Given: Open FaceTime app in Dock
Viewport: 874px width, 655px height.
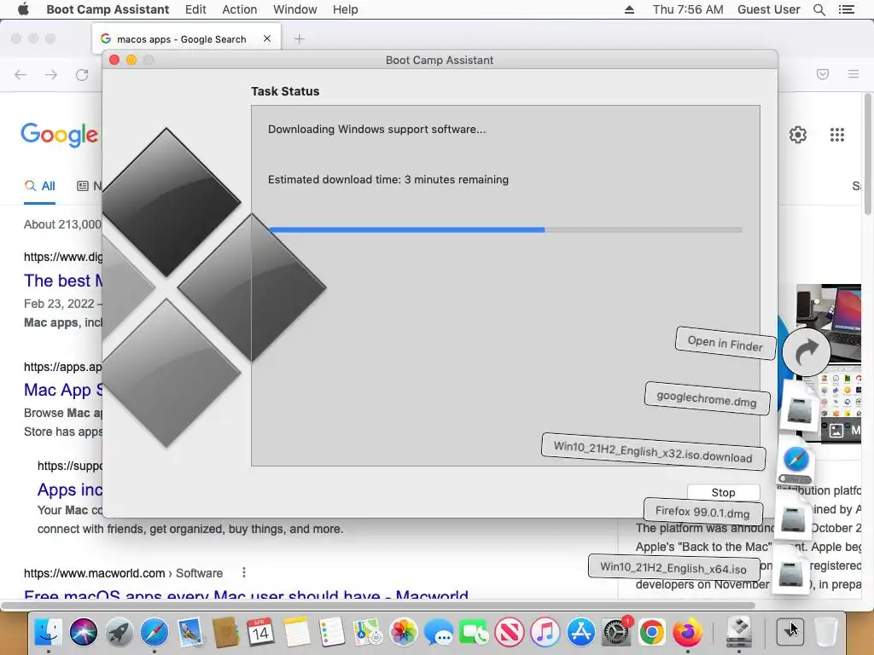Looking at the screenshot, I should (x=474, y=633).
